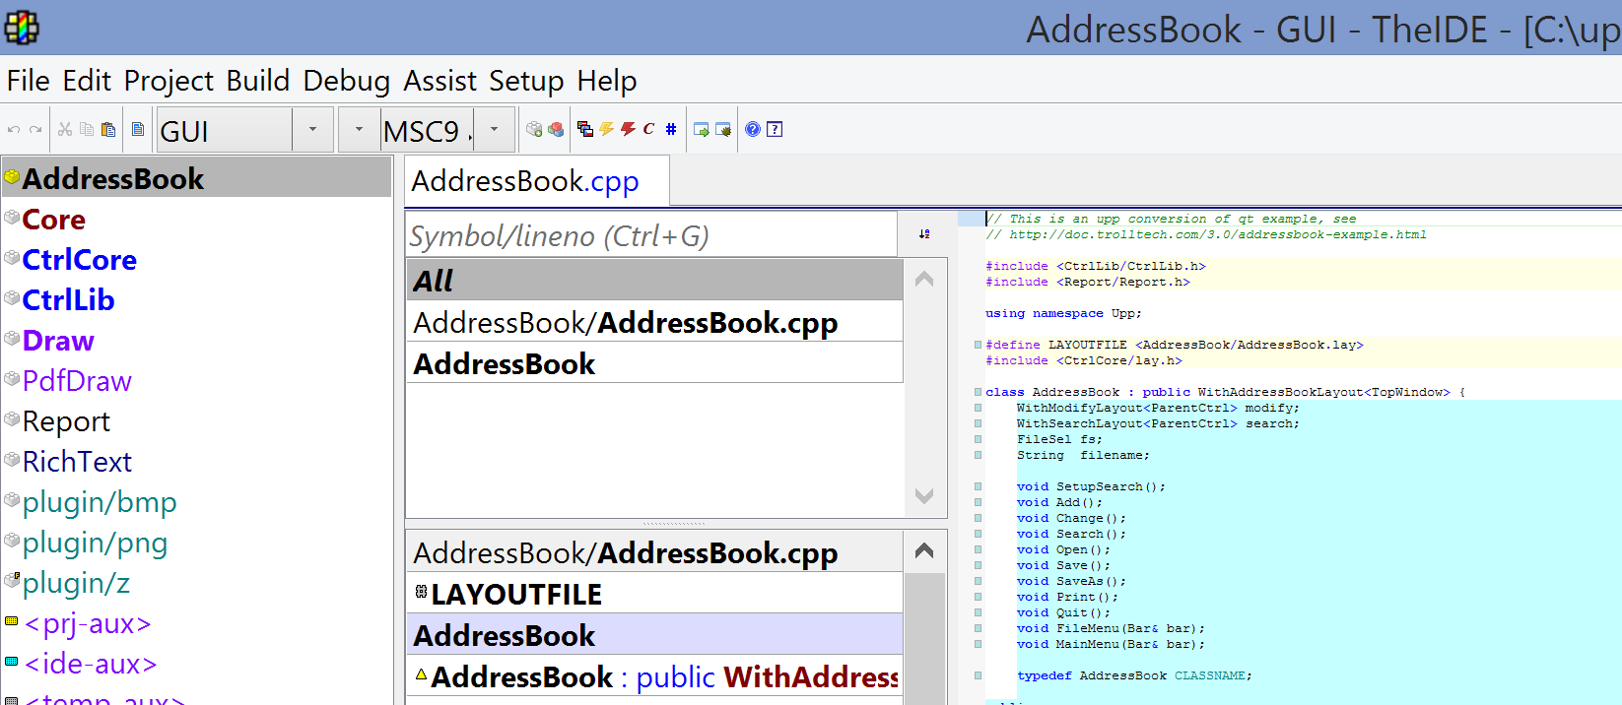Open the GUI main configuration dropdown

pyautogui.click(x=312, y=129)
